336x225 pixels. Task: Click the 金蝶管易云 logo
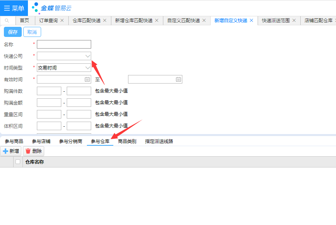tap(52, 8)
